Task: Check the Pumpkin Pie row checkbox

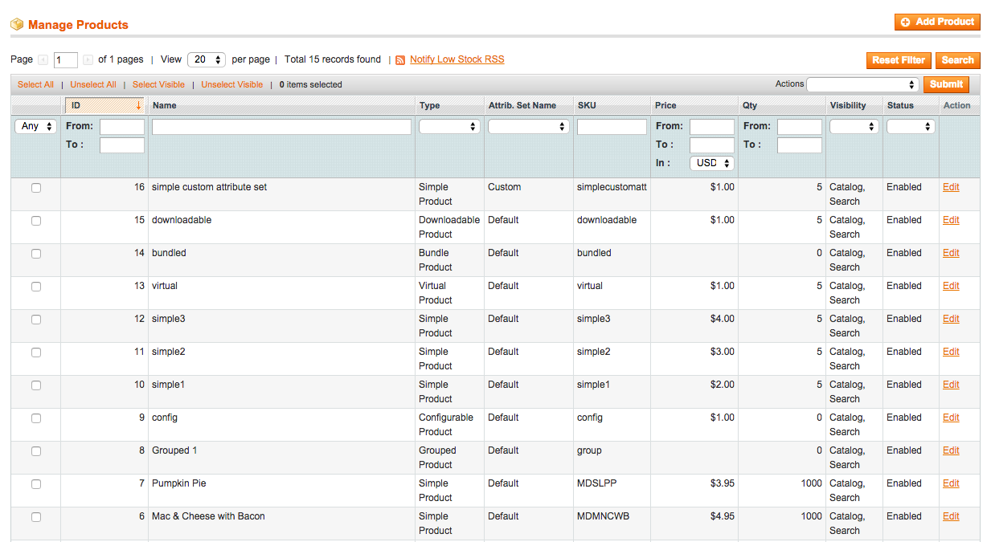Action: click(36, 484)
